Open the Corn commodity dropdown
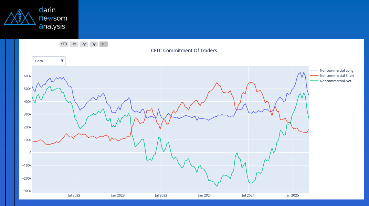 point(49,61)
